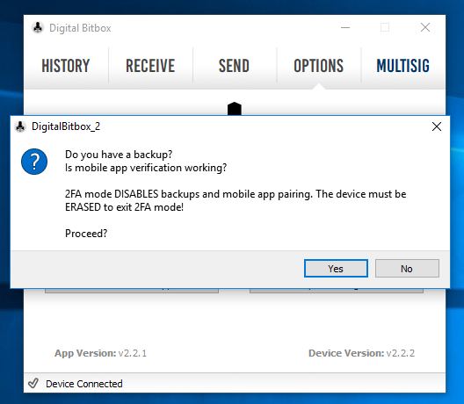Go to the SEND tab
This screenshot has height=404, width=464.
click(234, 66)
